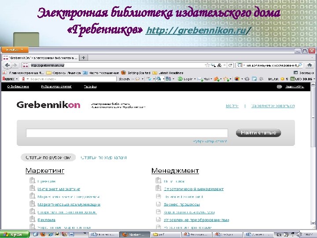Open the Маркетинговые коммуникации articles link
317x238 pixels.
(x=69, y=204)
